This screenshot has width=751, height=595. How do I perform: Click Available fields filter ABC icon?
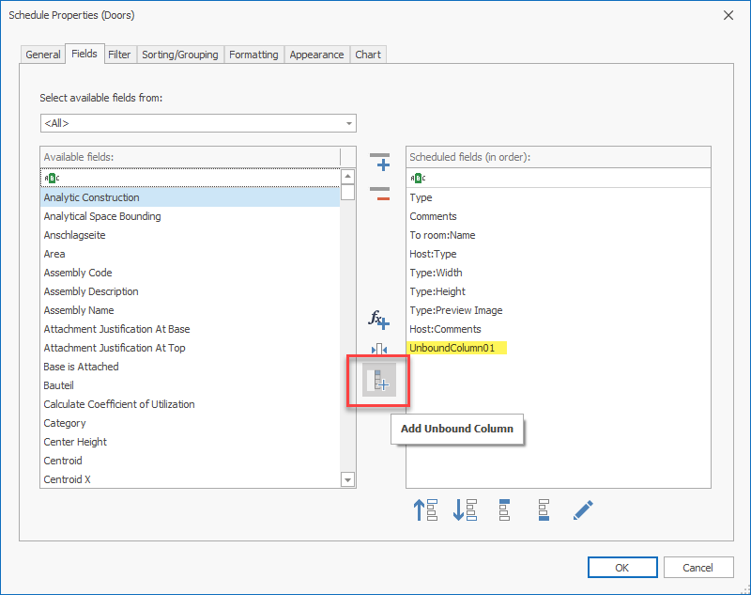tap(52, 178)
